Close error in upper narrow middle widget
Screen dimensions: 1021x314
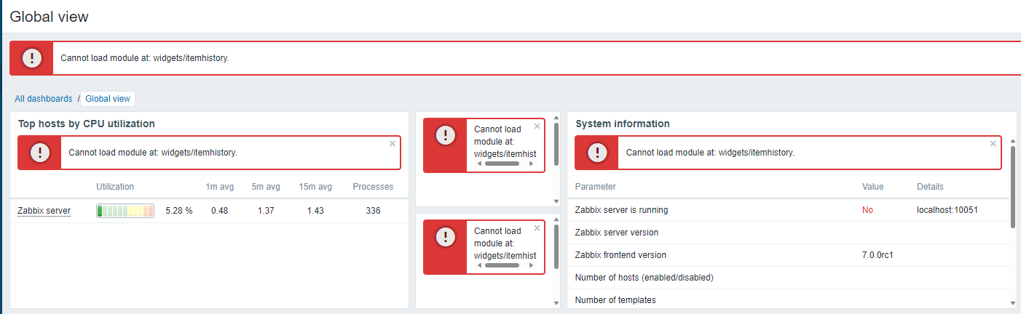(537, 126)
